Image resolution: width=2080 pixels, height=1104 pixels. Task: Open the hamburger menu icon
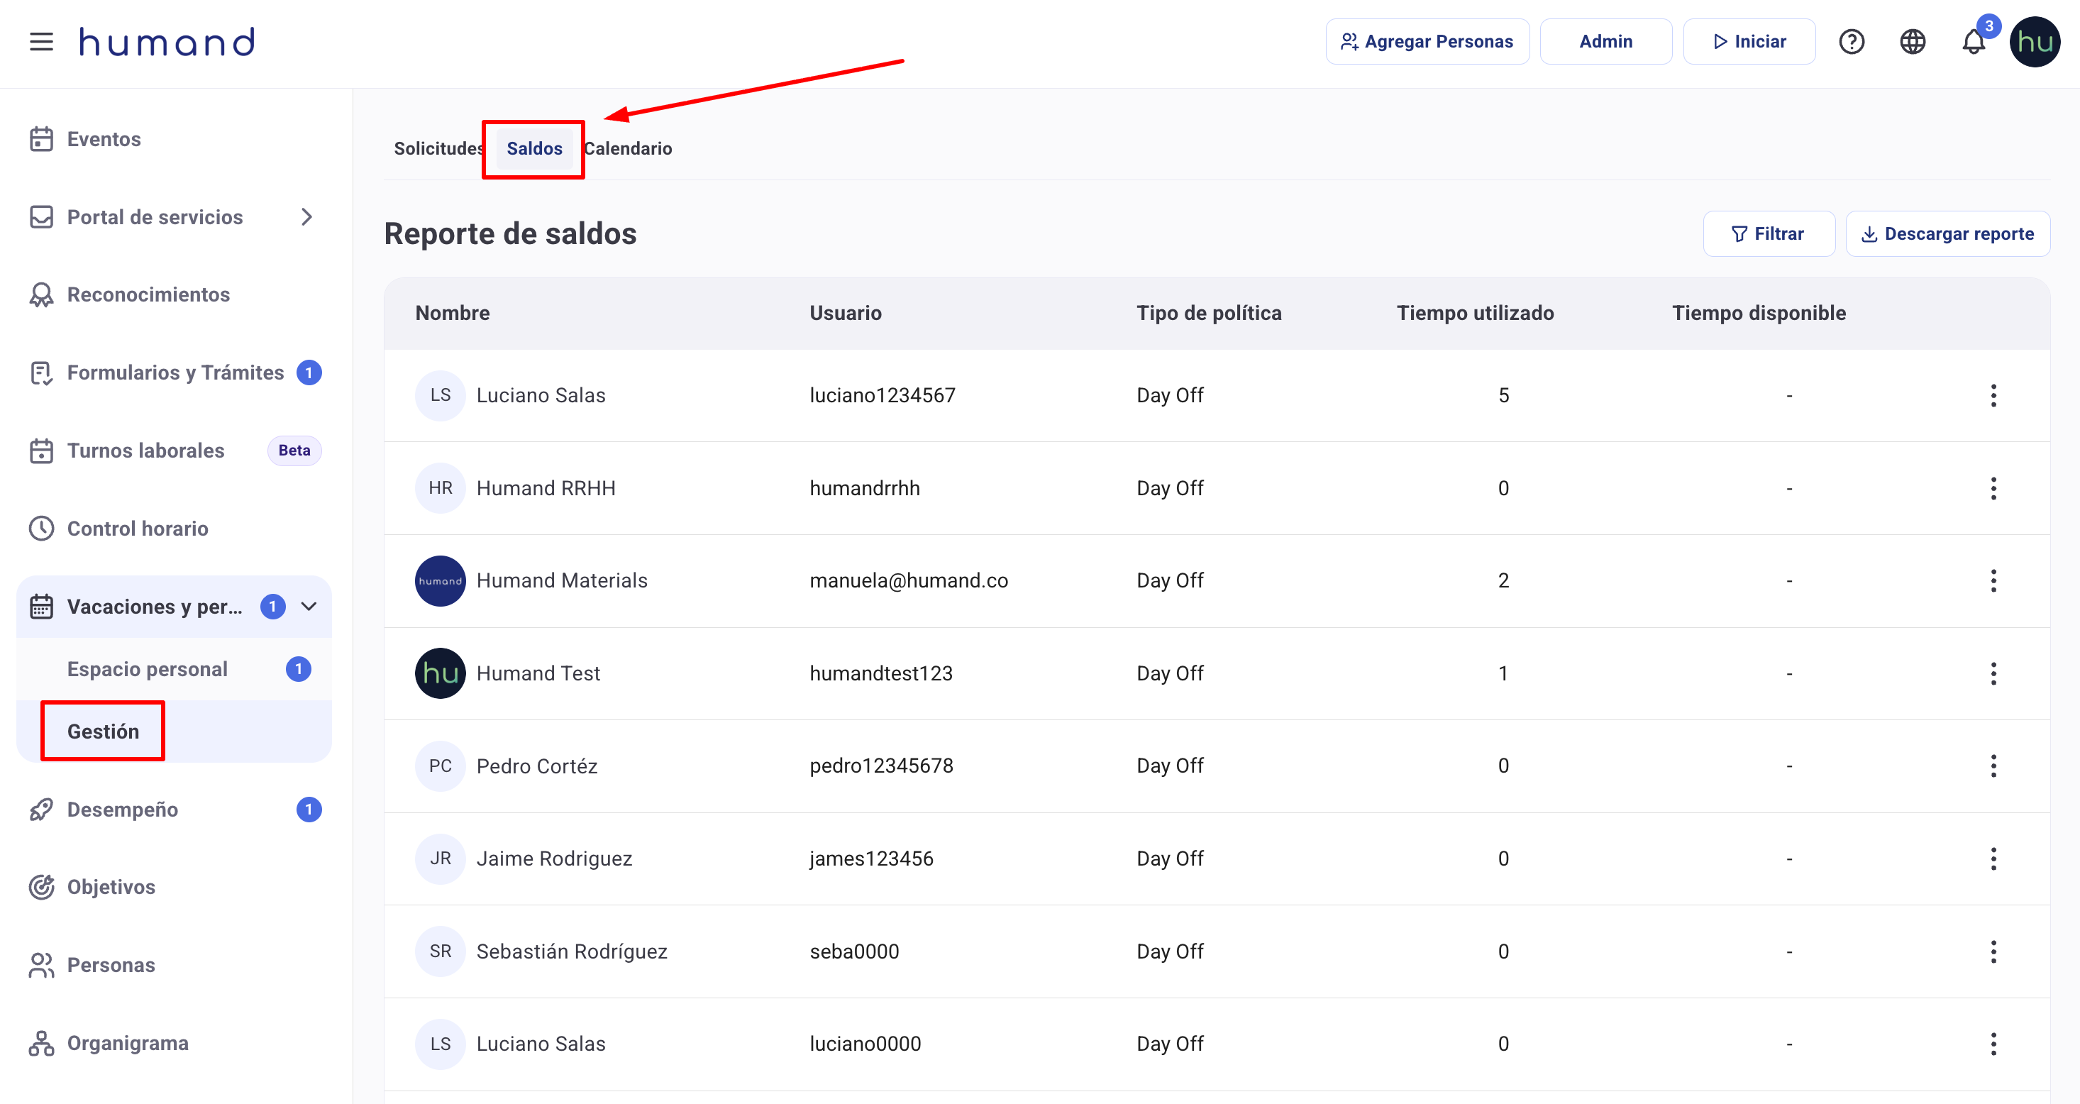tap(41, 42)
